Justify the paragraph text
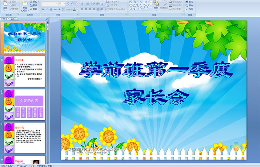This screenshot has height=167, width=260. pos(94,9)
